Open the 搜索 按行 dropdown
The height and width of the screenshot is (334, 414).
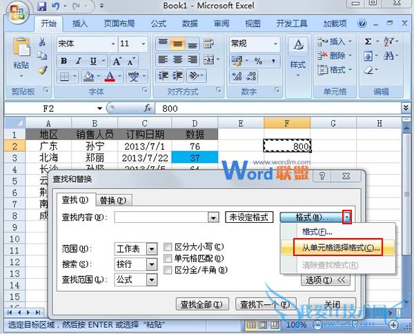coord(152,264)
